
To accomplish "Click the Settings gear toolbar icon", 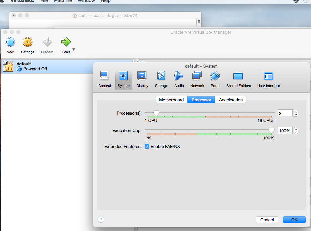I will (x=27, y=42).
